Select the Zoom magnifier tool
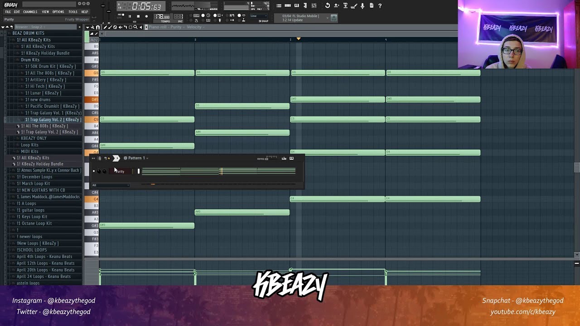This screenshot has height=326, width=580. tap(135, 27)
